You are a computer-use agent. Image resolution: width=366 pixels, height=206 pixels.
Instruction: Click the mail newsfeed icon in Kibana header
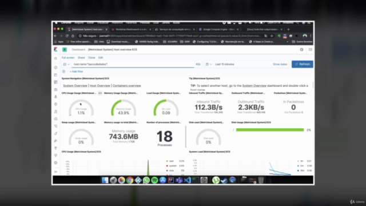pyautogui.click(x=310, y=50)
